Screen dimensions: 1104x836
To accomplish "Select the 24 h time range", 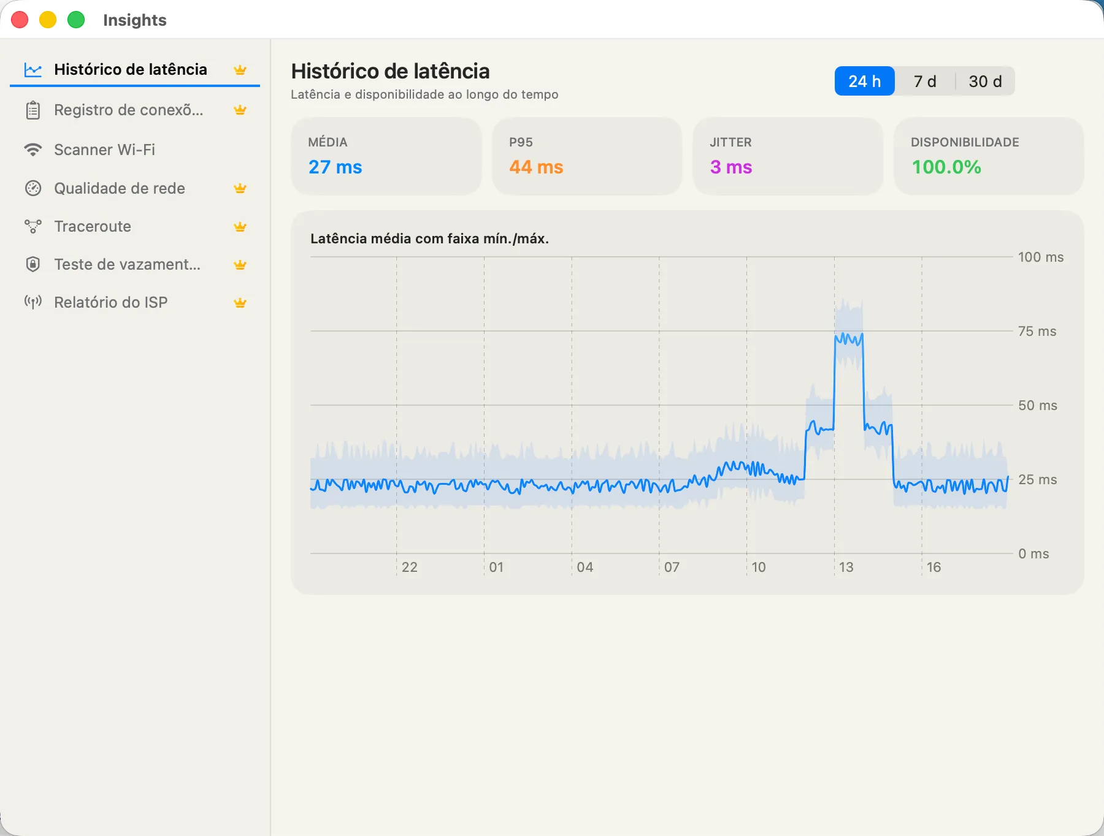I will (865, 82).
